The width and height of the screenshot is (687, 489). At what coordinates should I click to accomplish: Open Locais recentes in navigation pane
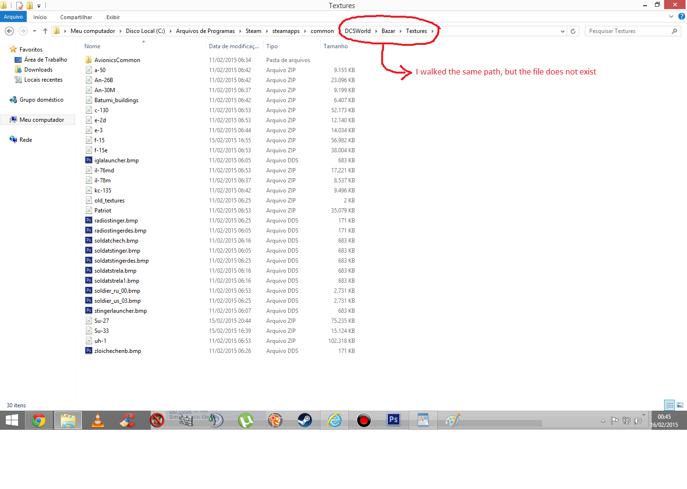click(43, 80)
